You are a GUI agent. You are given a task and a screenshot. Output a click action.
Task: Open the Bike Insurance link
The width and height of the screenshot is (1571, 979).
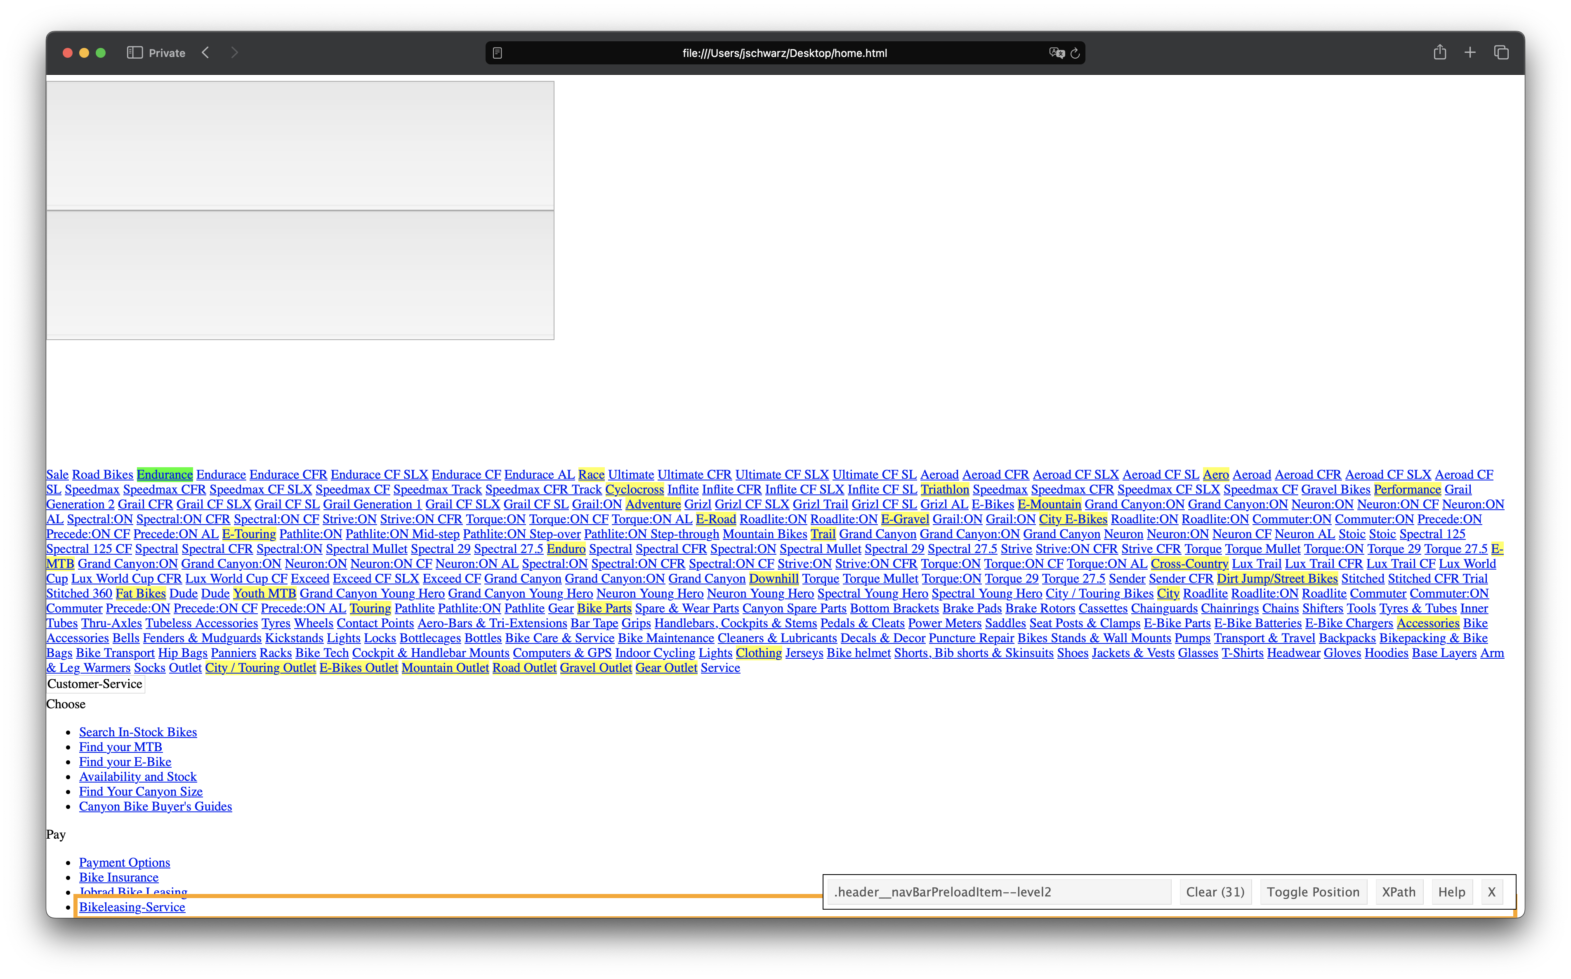click(118, 878)
